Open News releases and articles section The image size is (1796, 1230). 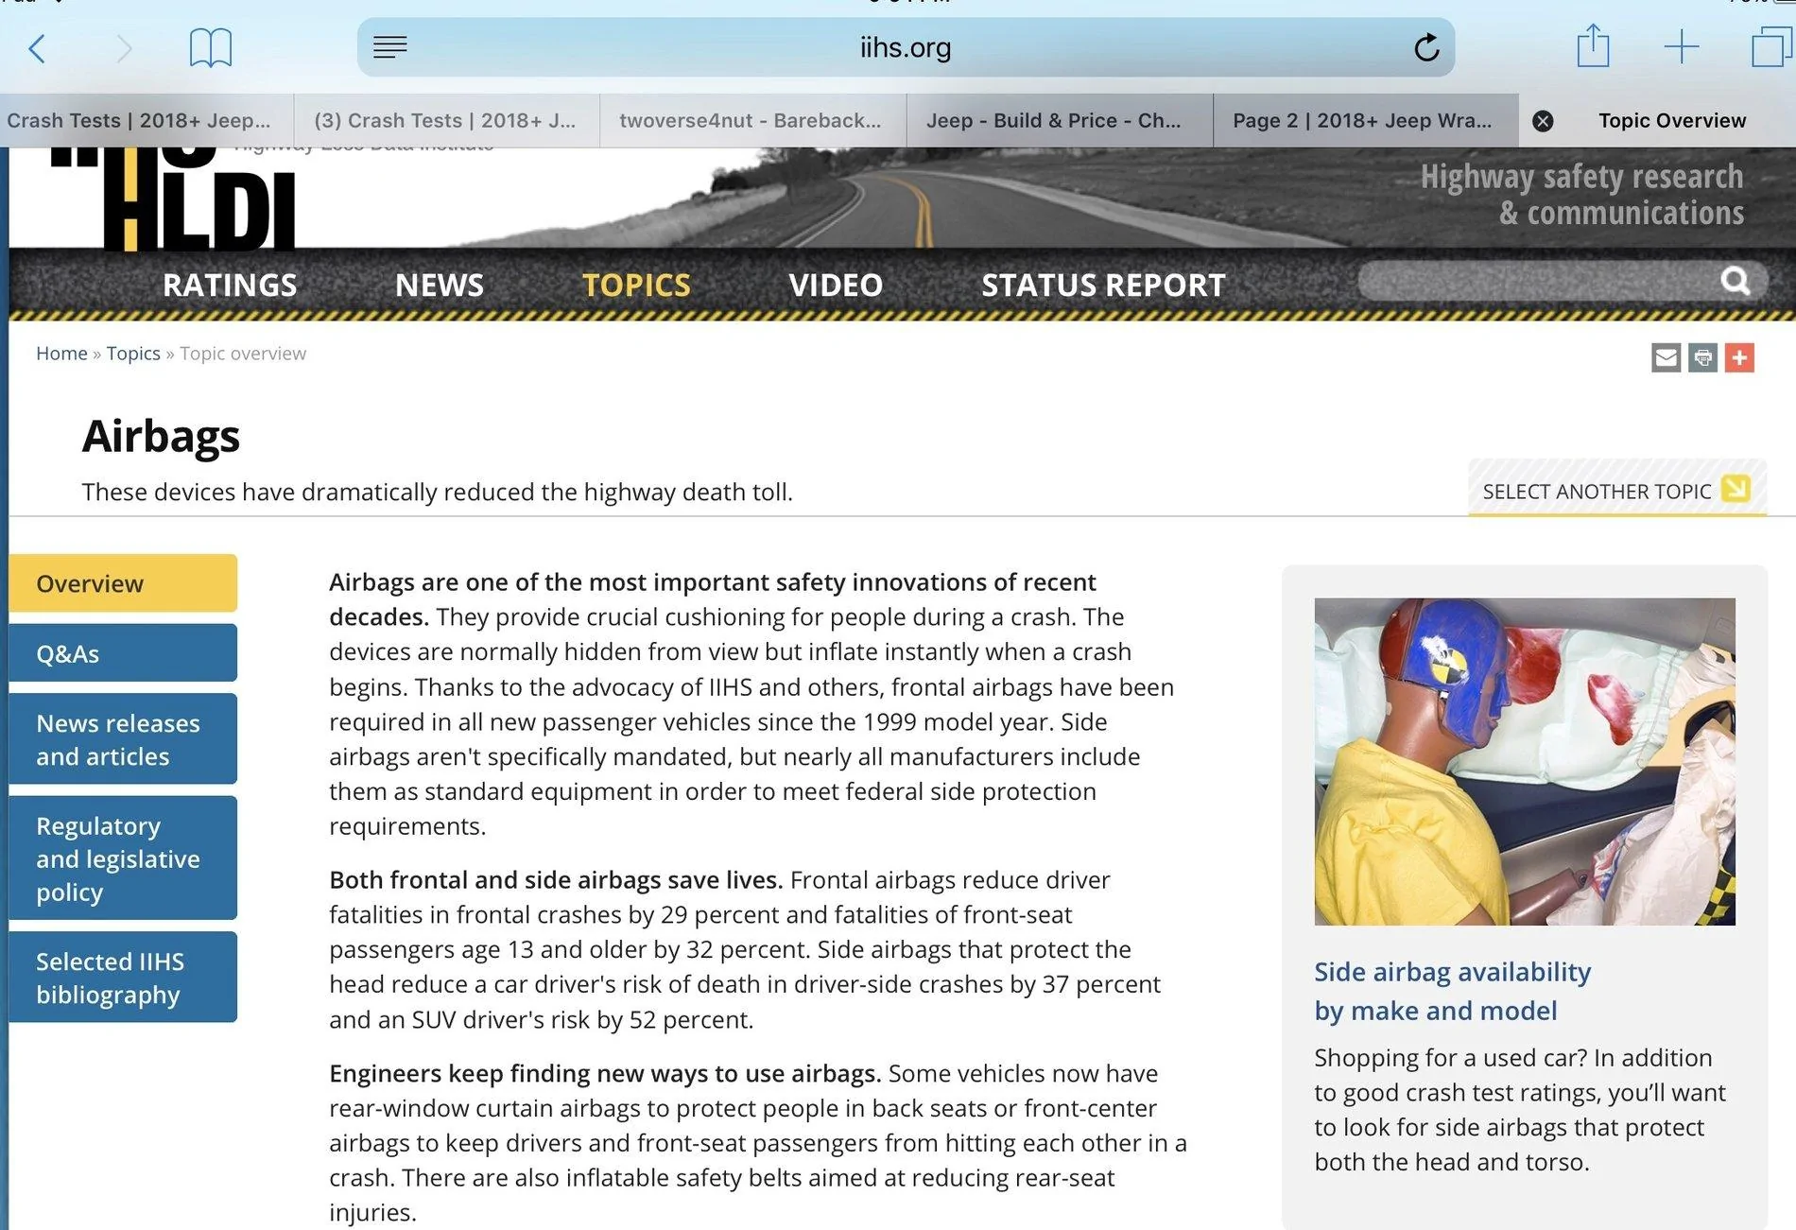[x=123, y=739]
